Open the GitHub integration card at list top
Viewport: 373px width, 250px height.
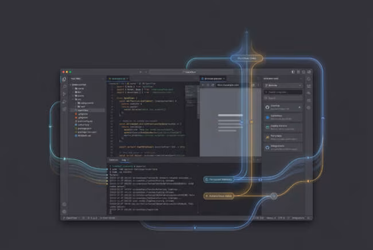click(x=283, y=107)
